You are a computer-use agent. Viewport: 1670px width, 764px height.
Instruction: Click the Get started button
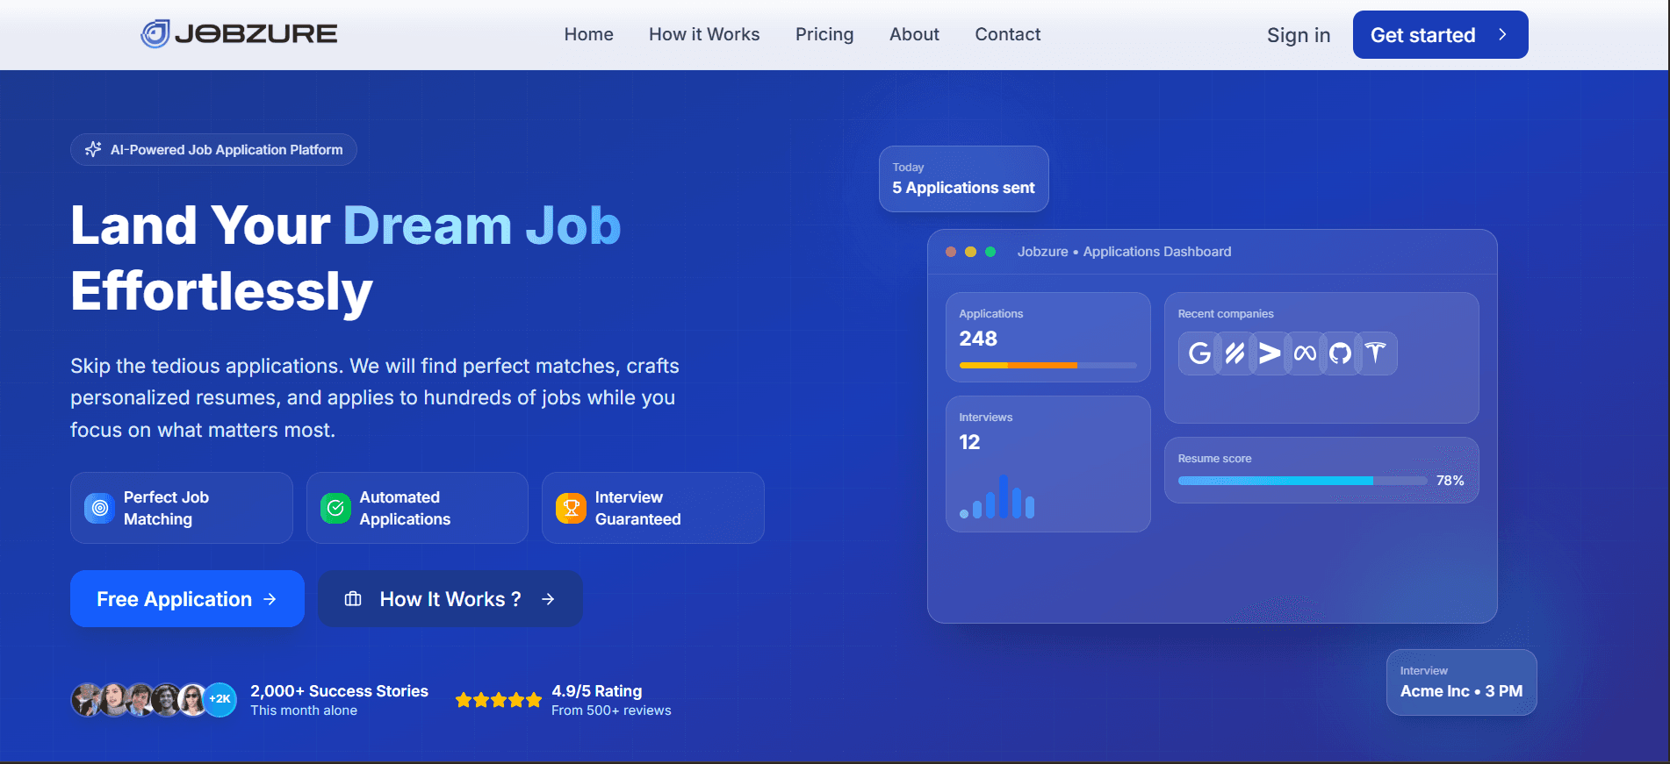(1440, 35)
